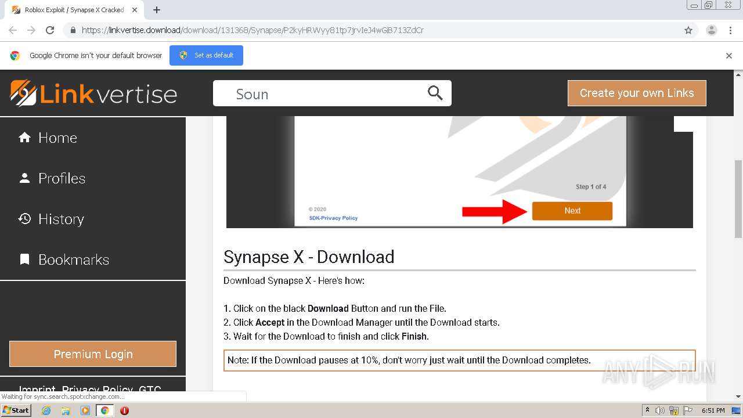Click the page scrollbar down arrow
743x418 pixels.
pos(738,397)
